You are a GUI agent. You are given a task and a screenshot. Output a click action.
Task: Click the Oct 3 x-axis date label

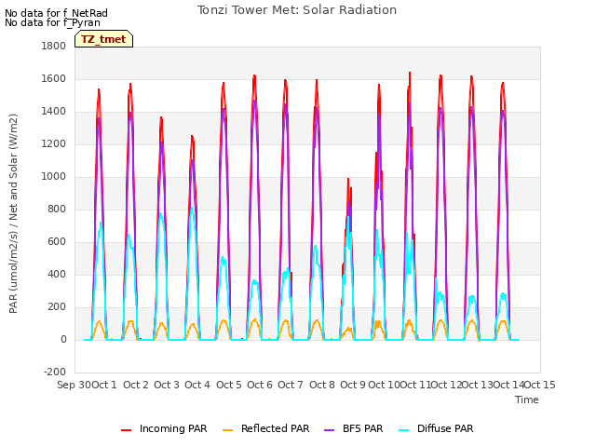(167, 385)
